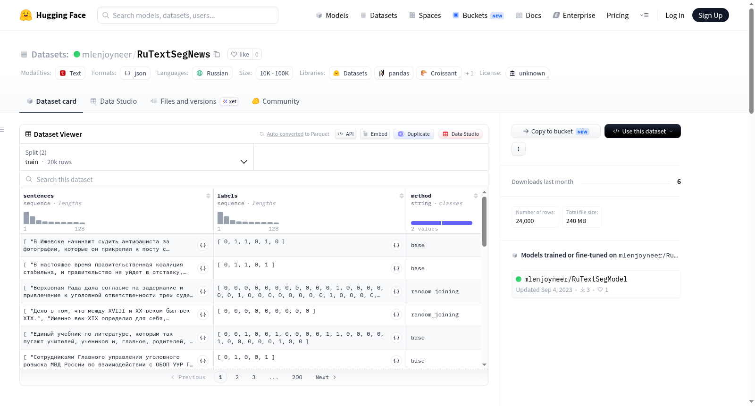
Task: Click the Embed button
Action: click(375, 134)
